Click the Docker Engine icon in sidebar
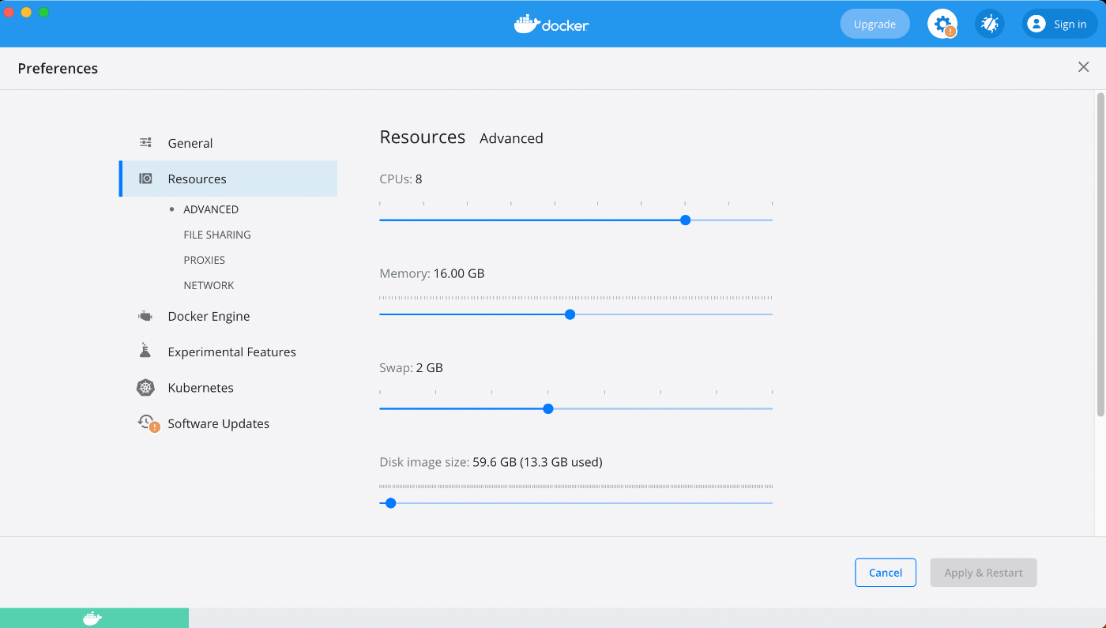The height and width of the screenshot is (628, 1106). pyautogui.click(x=145, y=316)
